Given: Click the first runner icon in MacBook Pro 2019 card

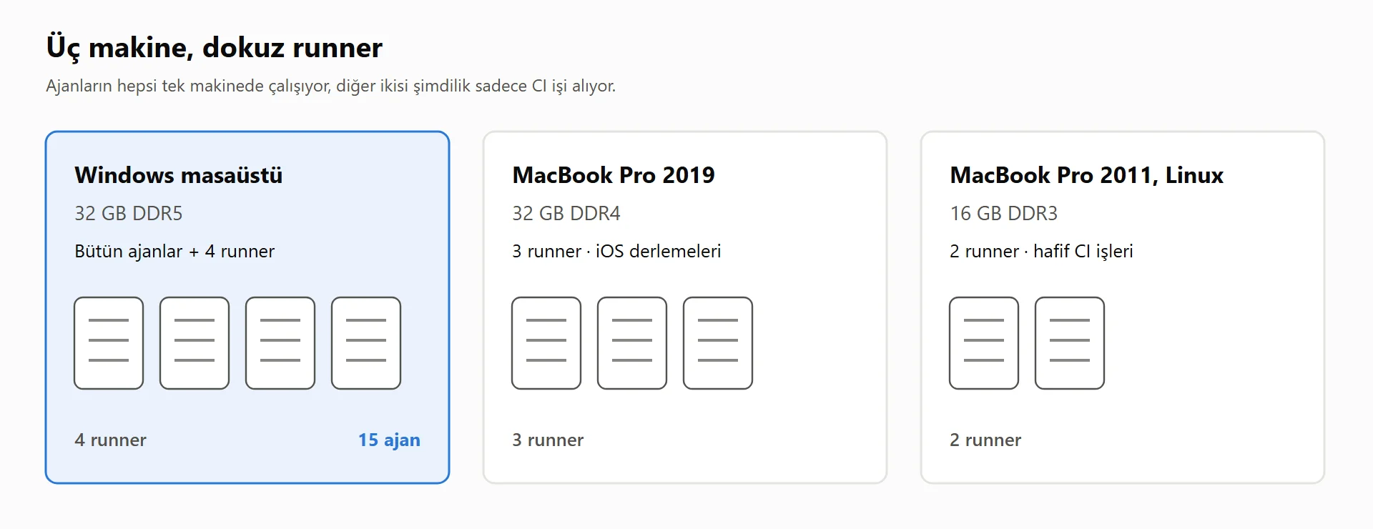Looking at the screenshot, I should click(546, 343).
